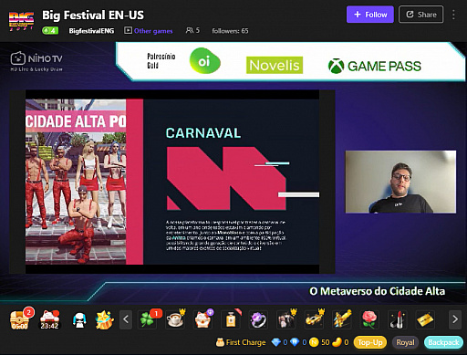This screenshot has width=467, height=355.
Task: Pick the diamond ring gift
Action: [x=258, y=319]
